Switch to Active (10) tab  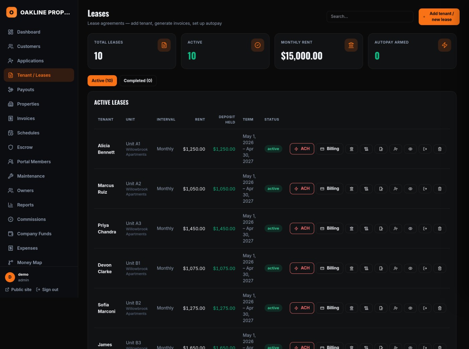click(x=102, y=81)
